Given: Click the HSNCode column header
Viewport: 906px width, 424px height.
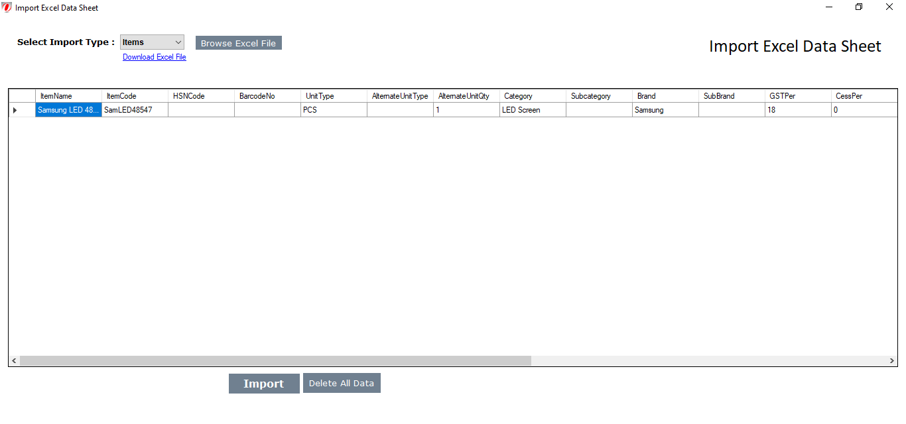Looking at the screenshot, I should click(x=202, y=96).
